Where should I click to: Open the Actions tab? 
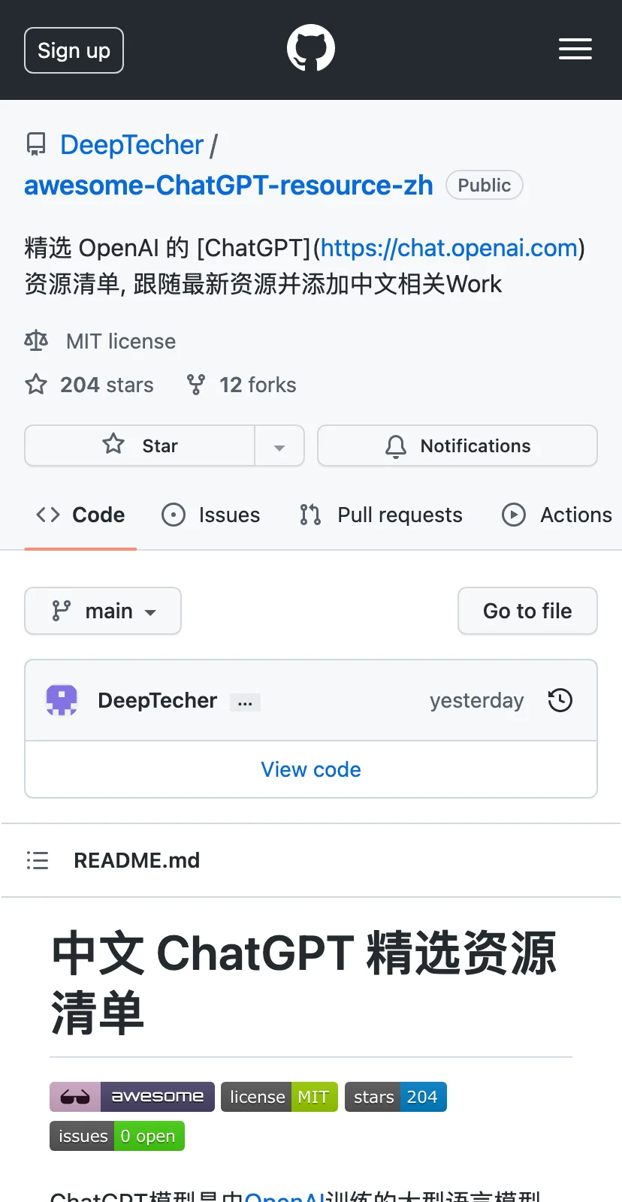[557, 515]
